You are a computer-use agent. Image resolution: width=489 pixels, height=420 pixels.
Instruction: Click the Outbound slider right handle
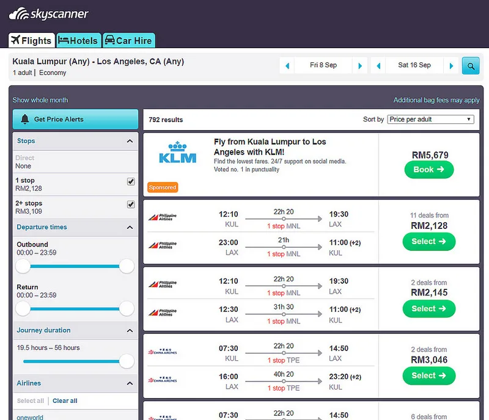click(x=127, y=266)
